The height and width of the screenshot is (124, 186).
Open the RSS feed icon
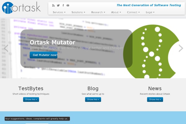(x=53, y=6)
